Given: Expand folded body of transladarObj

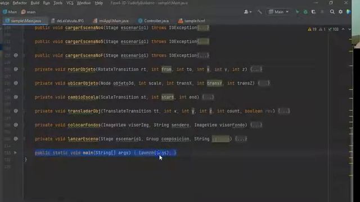Looking at the screenshot, I should click(283, 111).
